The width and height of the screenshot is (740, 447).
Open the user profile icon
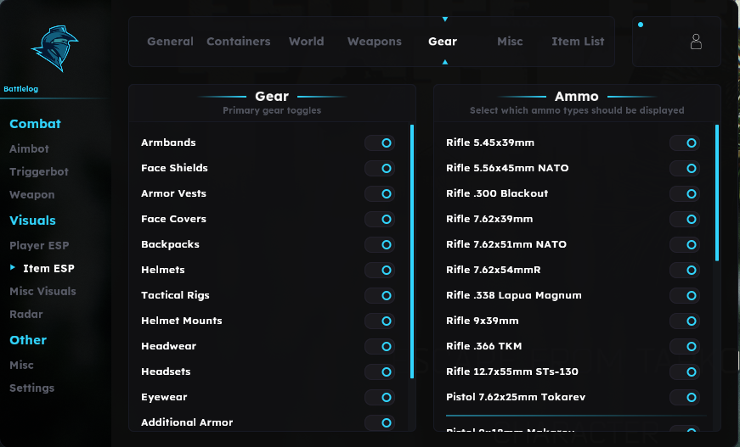696,42
